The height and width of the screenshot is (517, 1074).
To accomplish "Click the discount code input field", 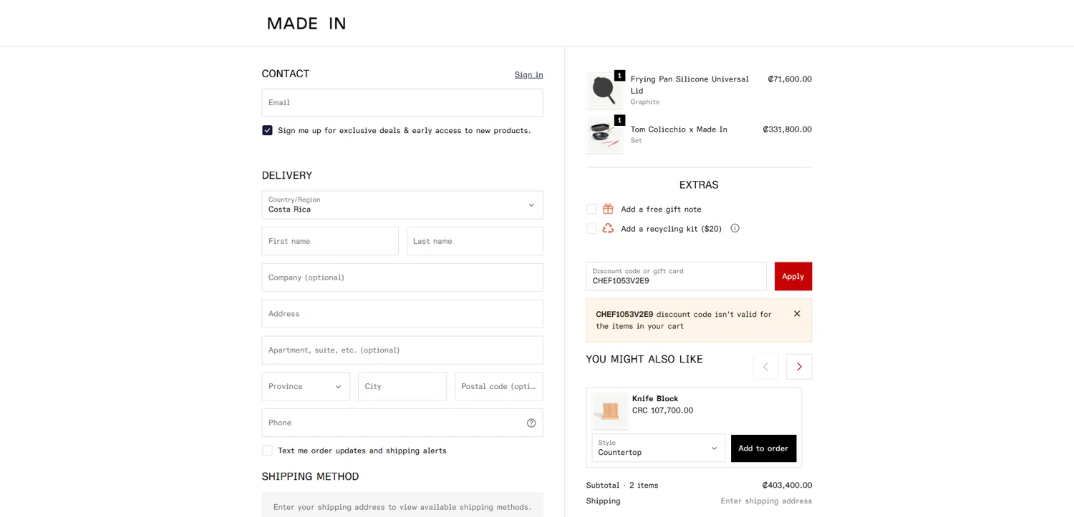I will (676, 276).
